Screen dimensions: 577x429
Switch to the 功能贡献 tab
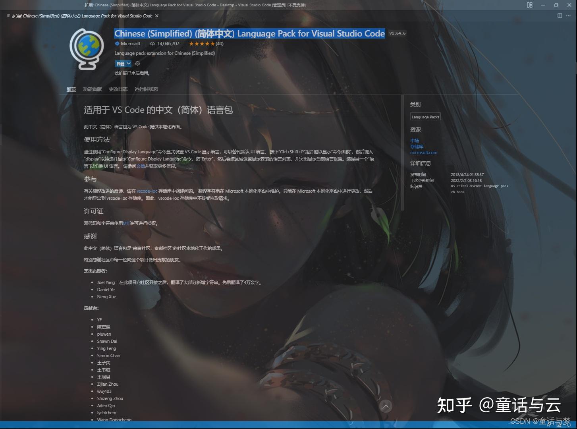(92, 89)
